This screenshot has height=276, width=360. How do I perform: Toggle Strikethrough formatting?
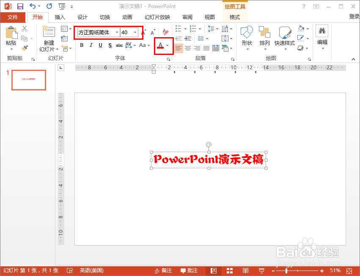click(119, 45)
